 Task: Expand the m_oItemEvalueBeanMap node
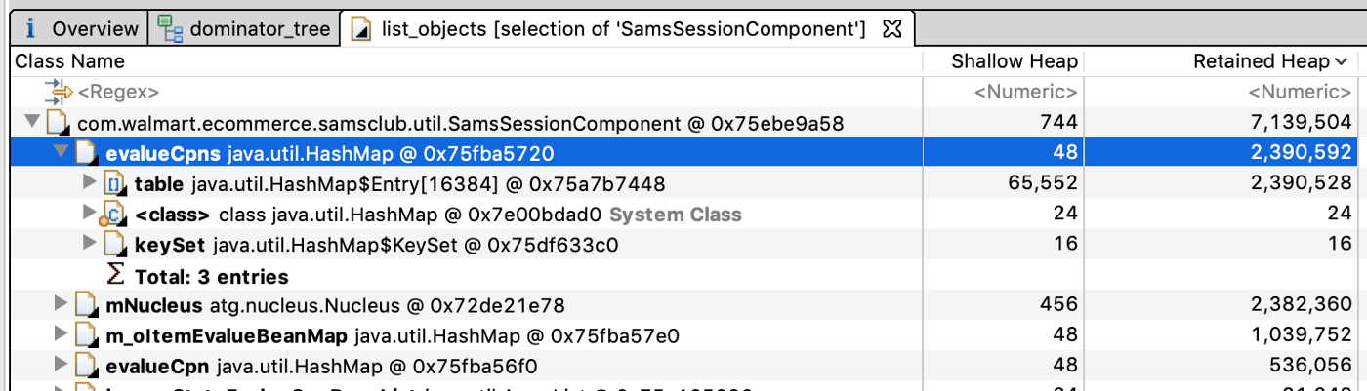point(62,336)
